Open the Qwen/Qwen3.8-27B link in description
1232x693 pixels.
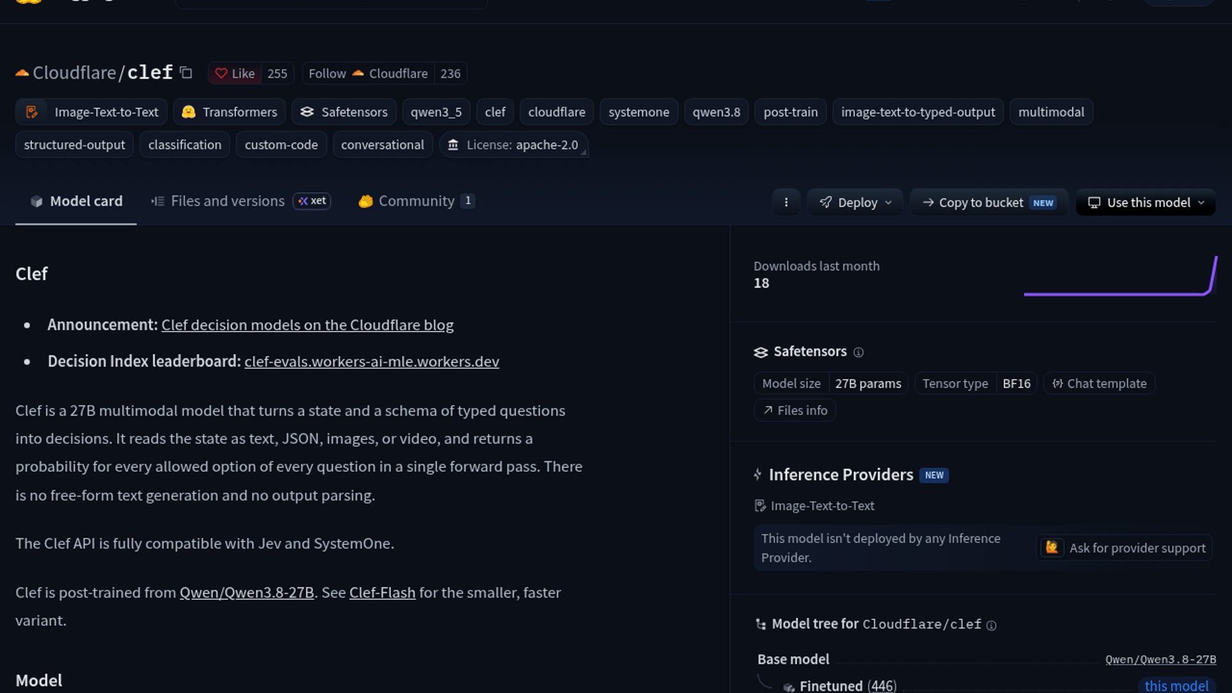point(246,592)
